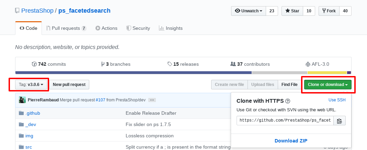The width and height of the screenshot is (367, 150).
Task: Open the Security tab
Action: 138,28
